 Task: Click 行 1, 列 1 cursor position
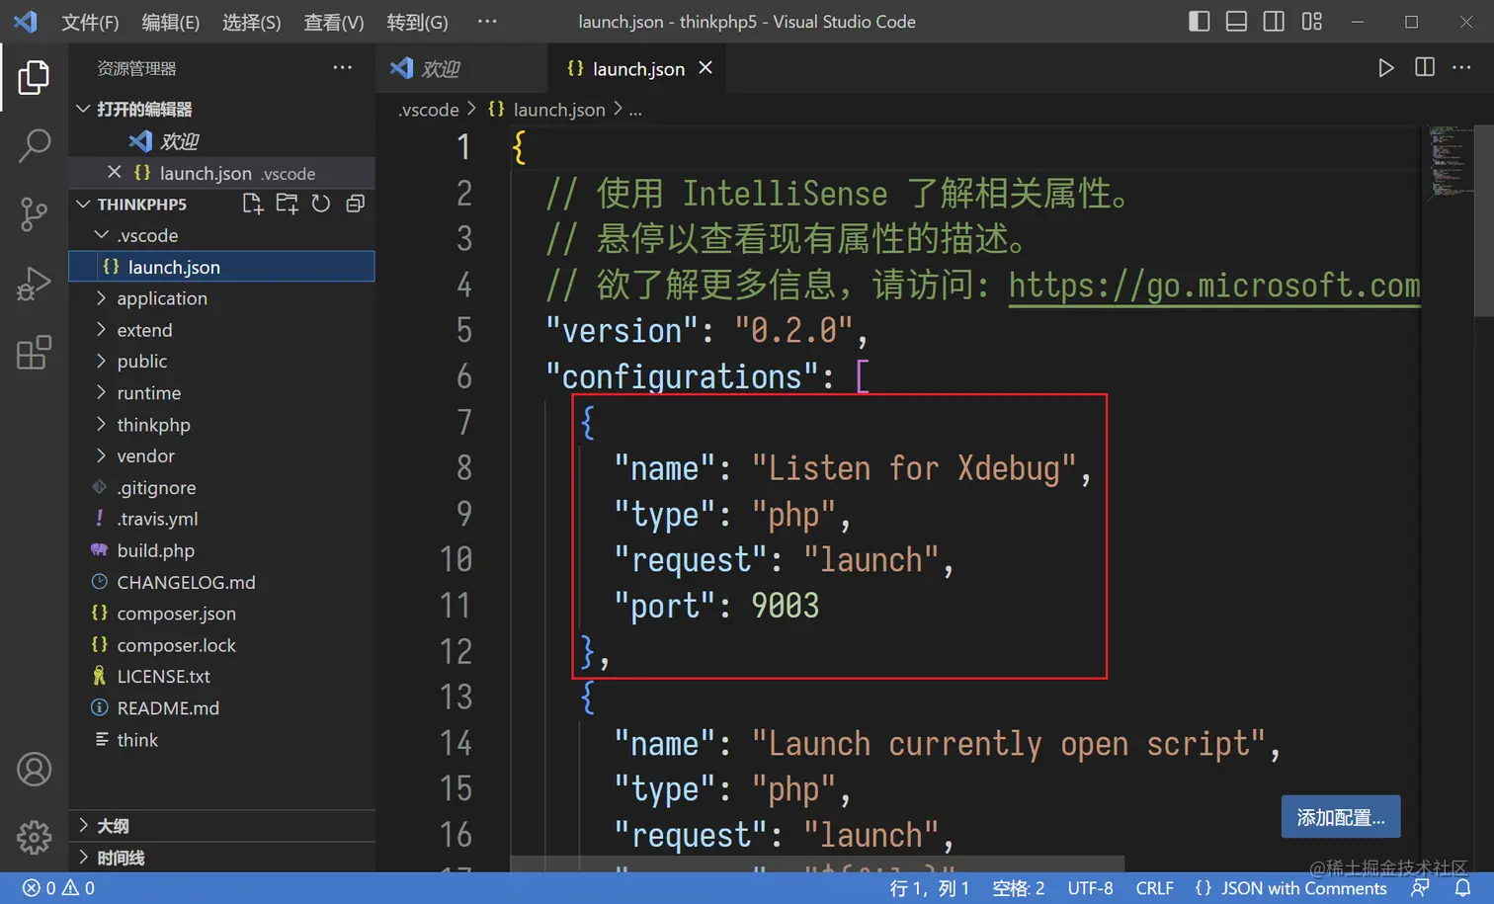click(x=929, y=888)
